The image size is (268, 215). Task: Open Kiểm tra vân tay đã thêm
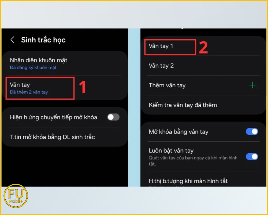pyautogui.click(x=183, y=105)
